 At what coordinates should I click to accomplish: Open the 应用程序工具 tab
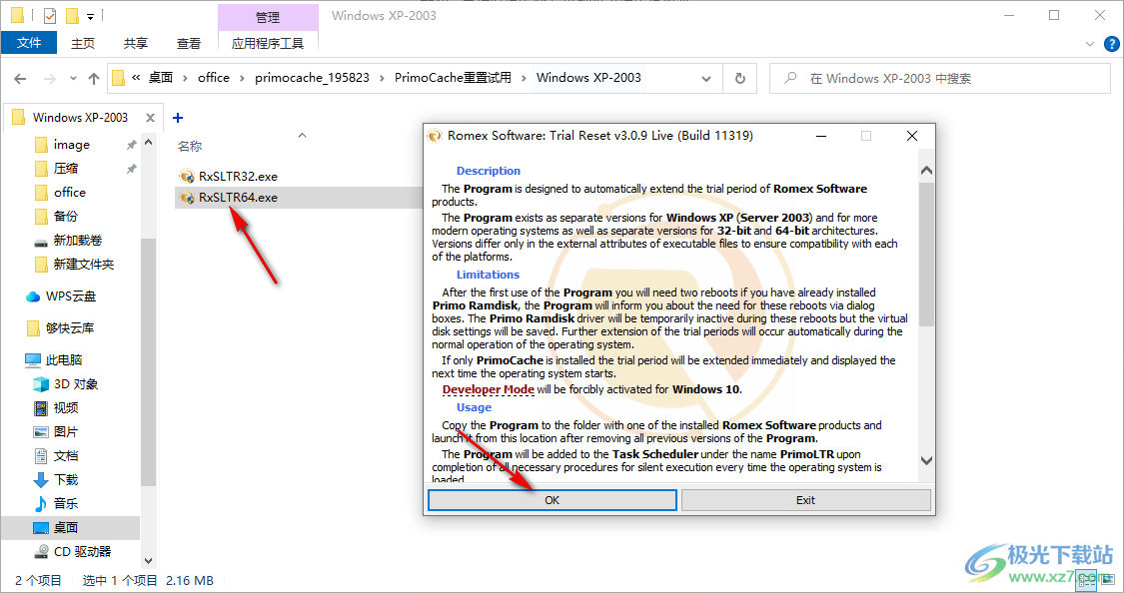(x=268, y=43)
